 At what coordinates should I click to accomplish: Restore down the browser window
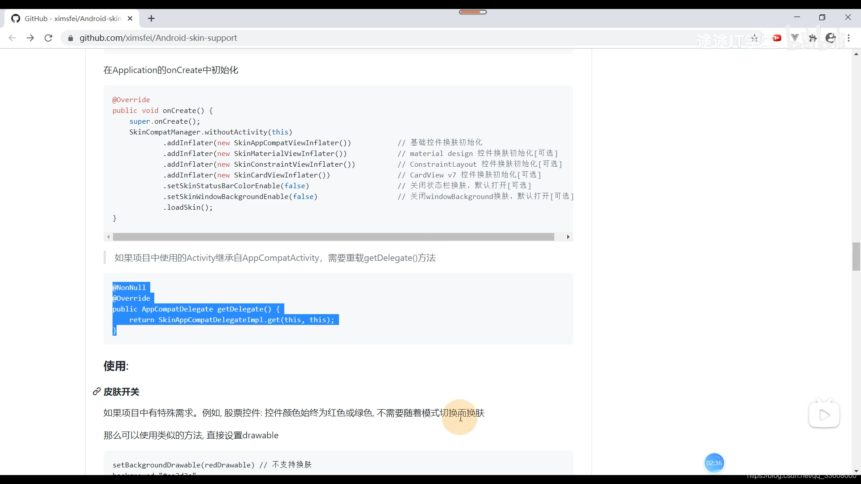(x=822, y=17)
